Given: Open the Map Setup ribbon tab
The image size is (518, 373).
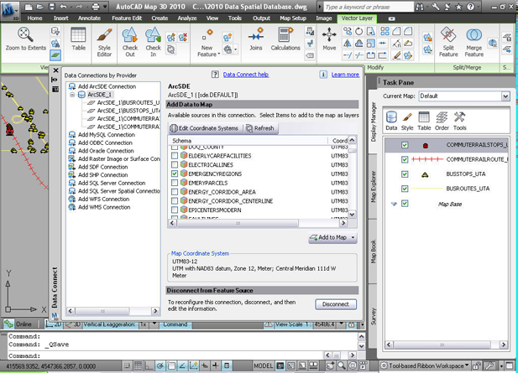Looking at the screenshot, I should point(293,18).
